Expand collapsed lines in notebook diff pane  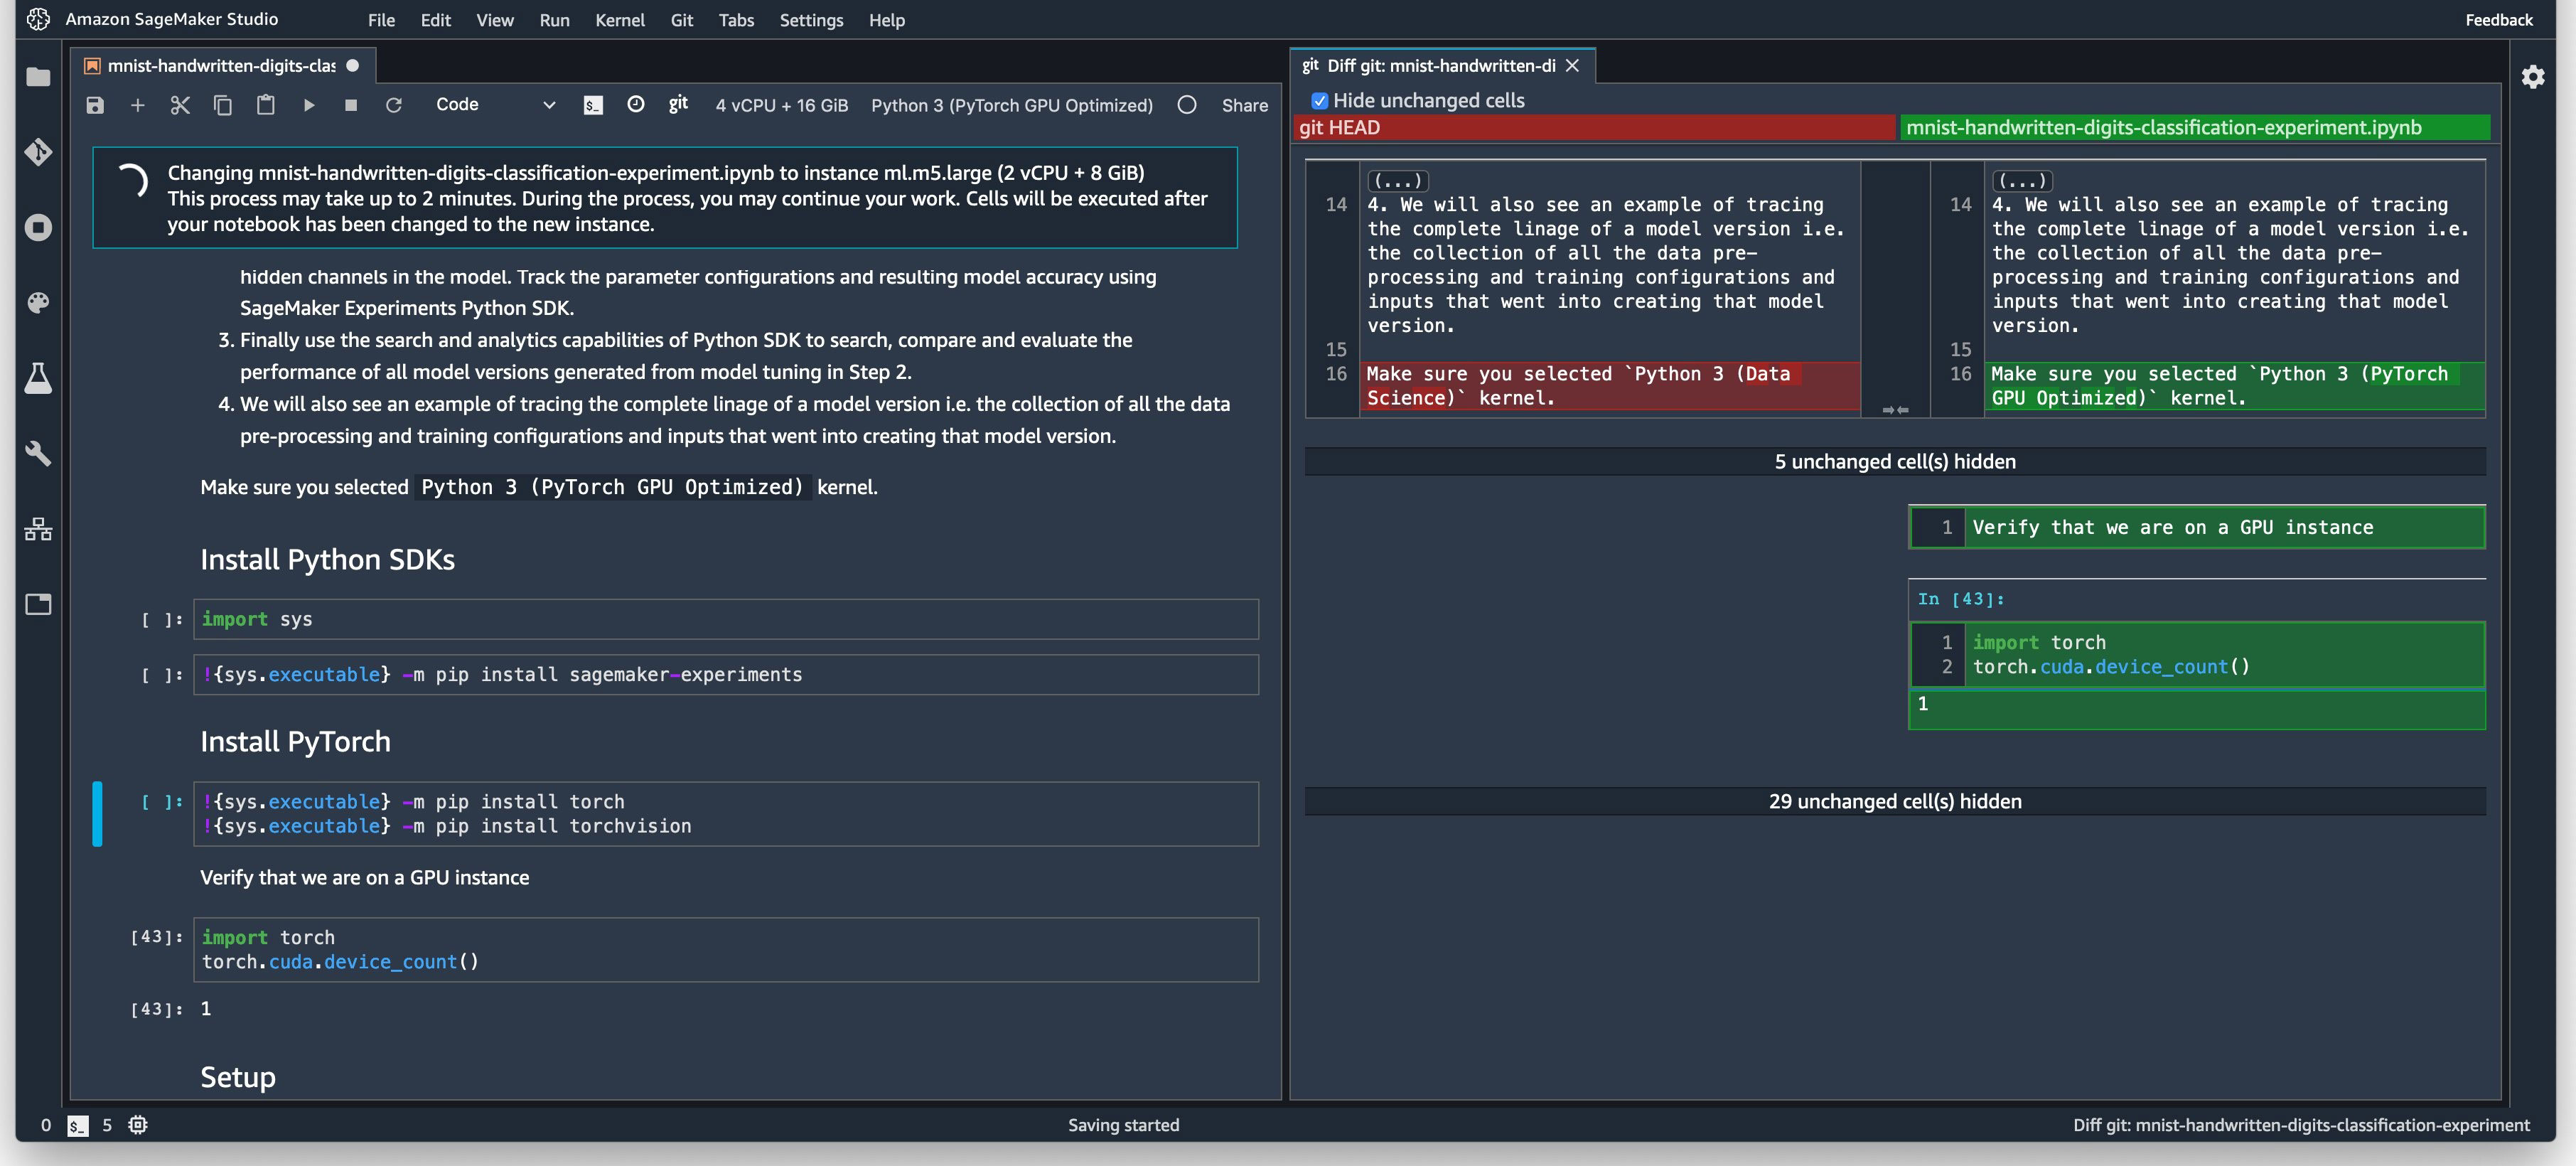click(2022, 181)
